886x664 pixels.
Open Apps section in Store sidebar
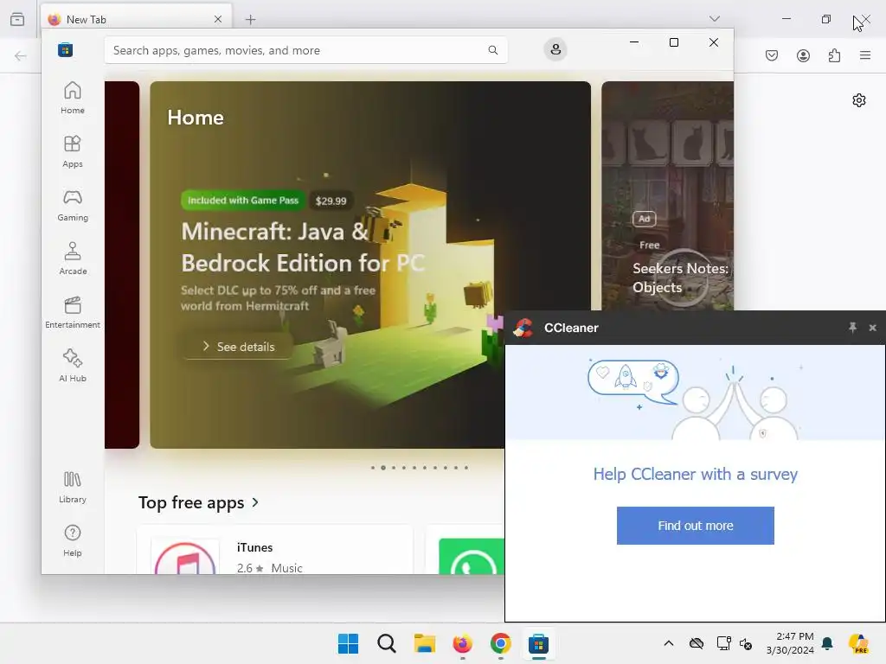coord(73,151)
